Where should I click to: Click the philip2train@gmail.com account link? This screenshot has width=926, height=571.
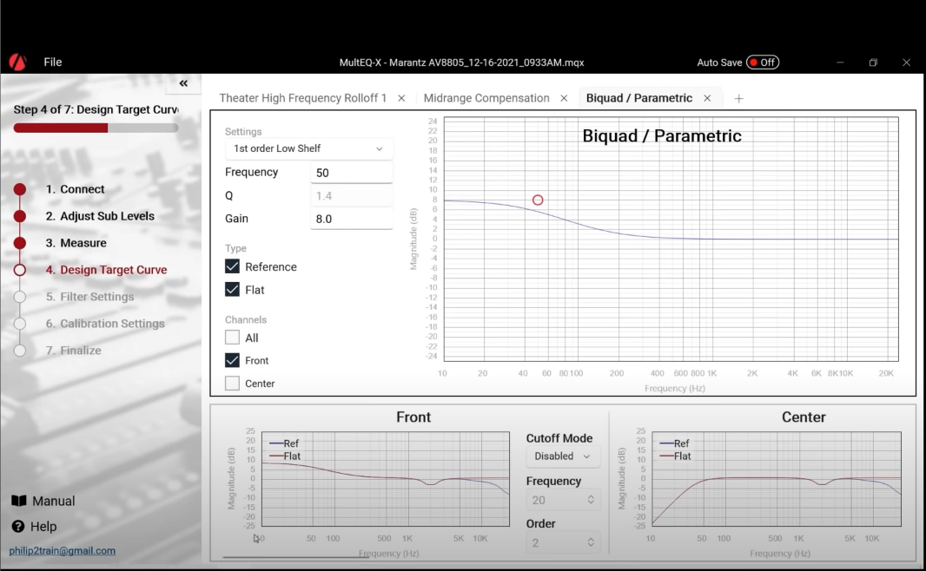[x=63, y=551]
